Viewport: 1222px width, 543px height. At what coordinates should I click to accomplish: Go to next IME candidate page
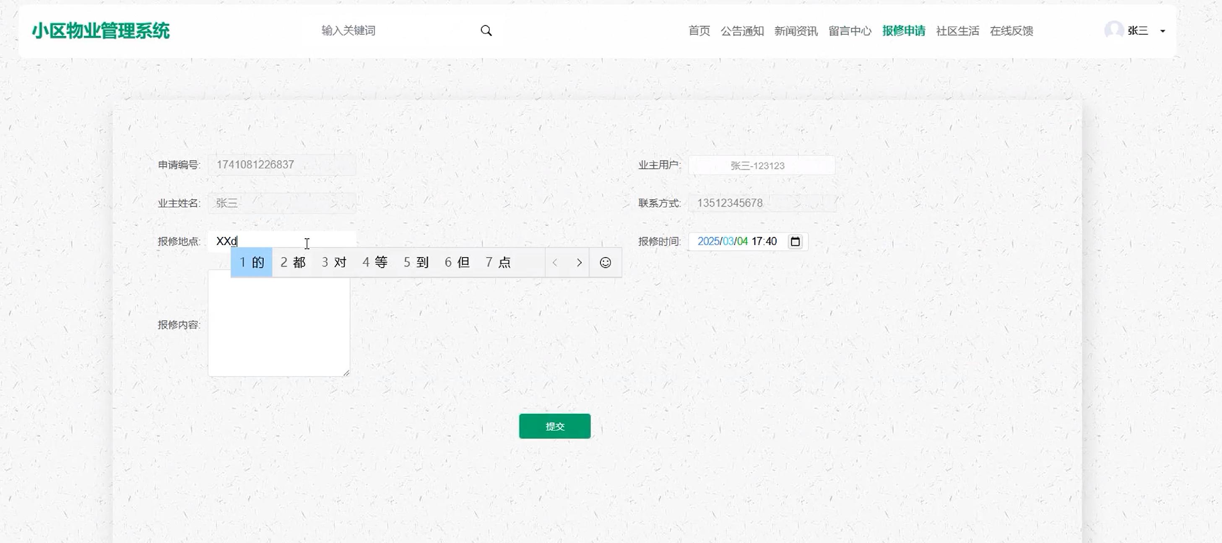pos(579,263)
